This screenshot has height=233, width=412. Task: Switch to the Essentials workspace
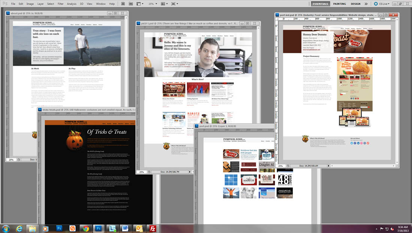pyautogui.click(x=320, y=4)
